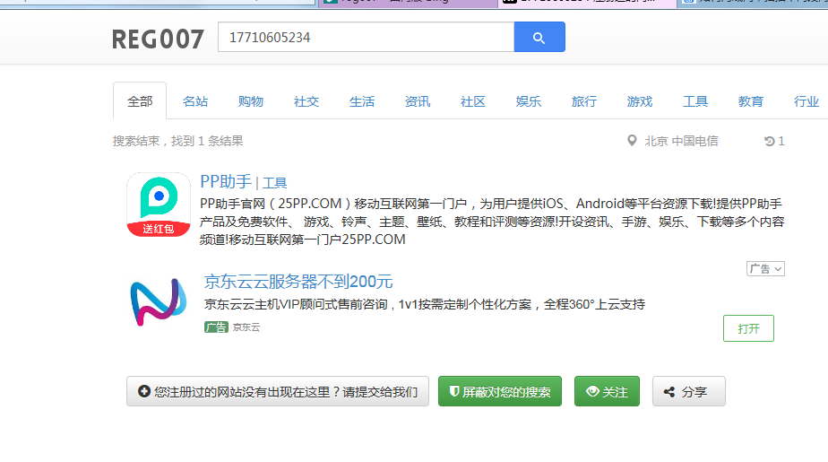The height and width of the screenshot is (462, 828).
Task: Switch to the 社交 tab
Action: point(306,101)
